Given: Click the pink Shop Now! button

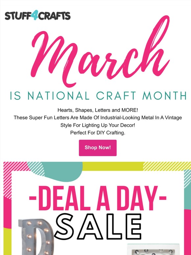Looking at the screenshot, I should pyautogui.click(x=98, y=148).
